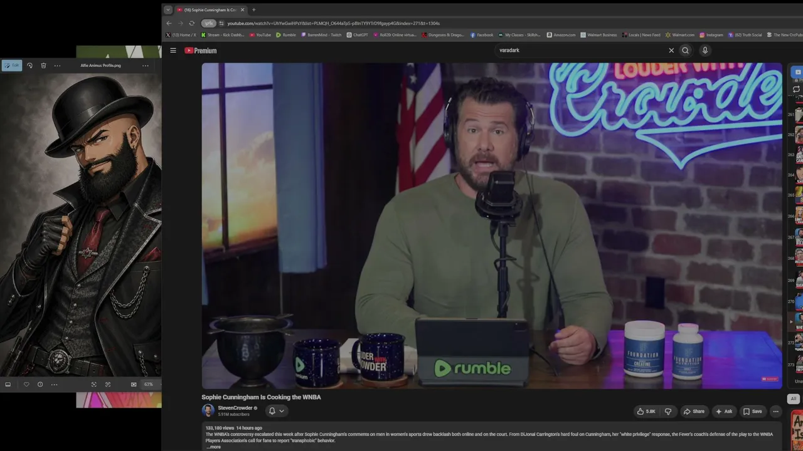Image resolution: width=803 pixels, height=451 pixels.
Task: Open the Rumble bookmark
Action: tap(286, 35)
